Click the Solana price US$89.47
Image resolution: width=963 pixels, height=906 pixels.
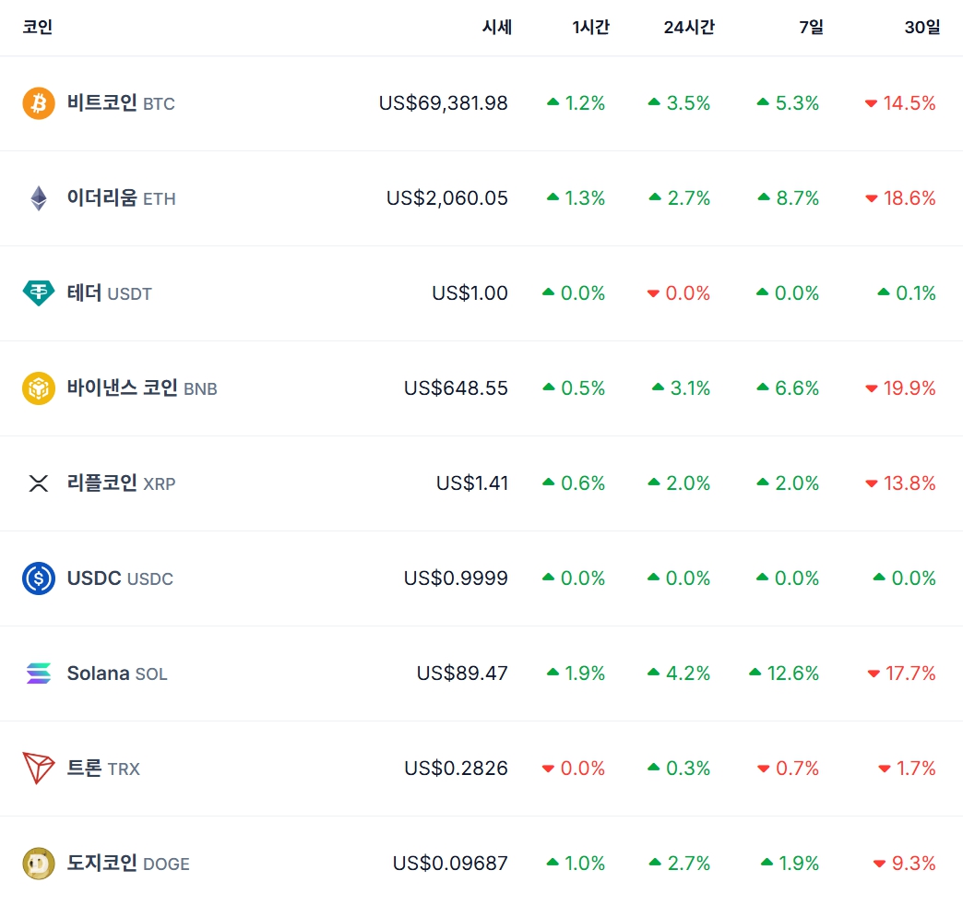click(x=462, y=674)
